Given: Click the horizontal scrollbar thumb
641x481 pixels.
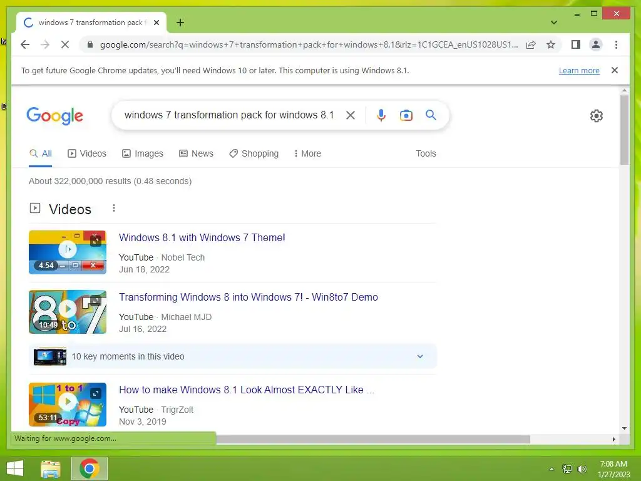Looking at the screenshot, I should pyautogui.click(x=373, y=439).
